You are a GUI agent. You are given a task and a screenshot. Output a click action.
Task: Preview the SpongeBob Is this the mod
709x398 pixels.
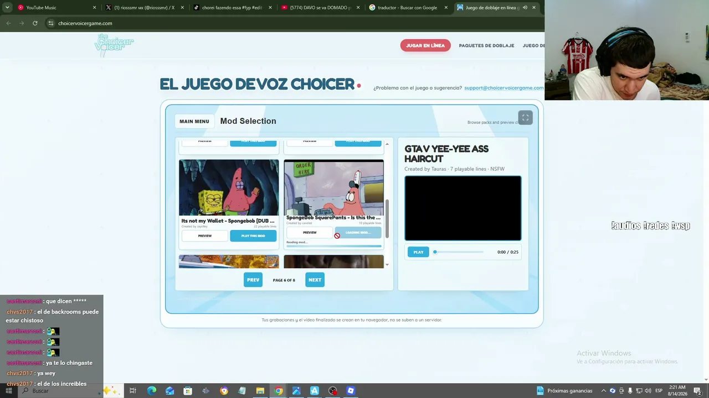[x=310, y=233]
